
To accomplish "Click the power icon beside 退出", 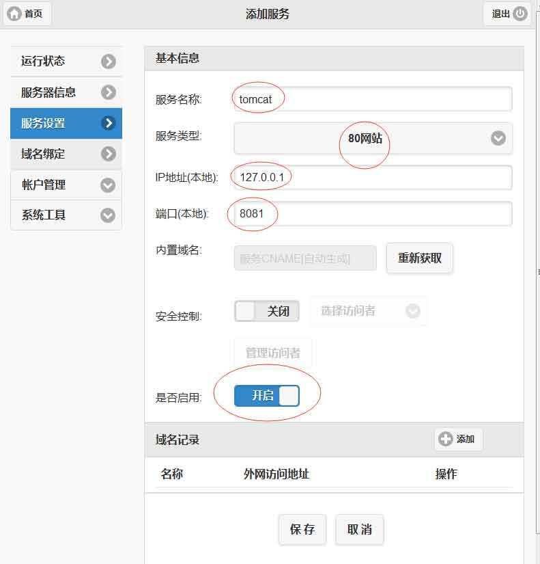I will [x=520, y=14].
